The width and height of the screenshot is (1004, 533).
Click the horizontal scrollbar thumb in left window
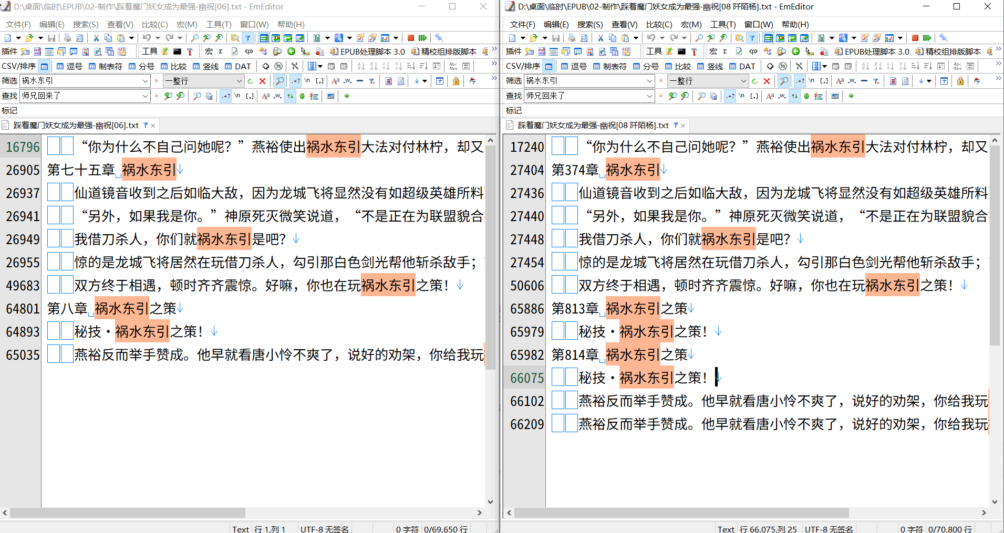coord(127,513)
